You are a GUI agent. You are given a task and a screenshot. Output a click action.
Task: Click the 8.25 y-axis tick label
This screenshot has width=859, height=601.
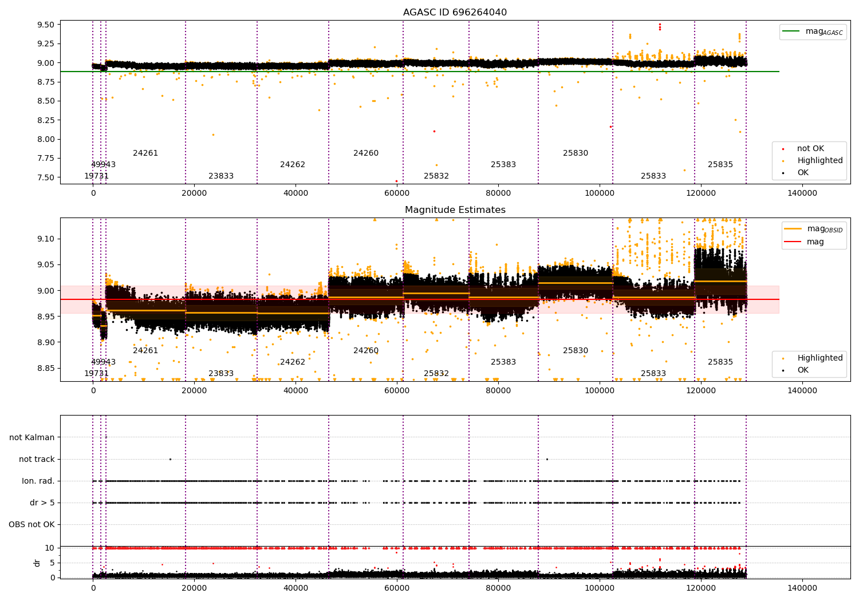click(x=46, y=120)
